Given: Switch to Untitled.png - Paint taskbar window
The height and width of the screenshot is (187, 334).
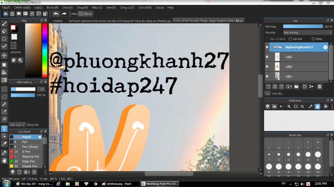Looking at the screenshot, I should pyautogui.click(x=119, y=184).
